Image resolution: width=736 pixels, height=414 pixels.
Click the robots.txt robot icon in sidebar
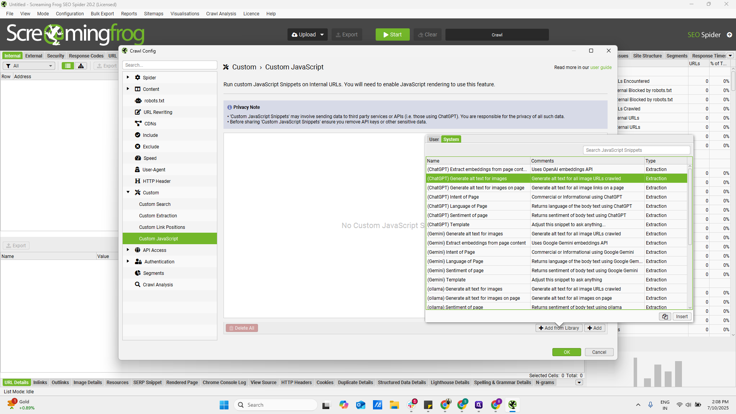138,100
